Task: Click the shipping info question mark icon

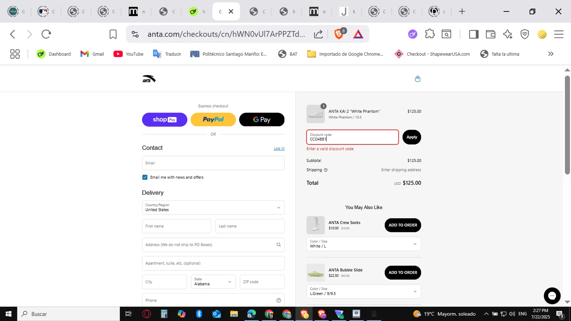Action: (x=325, y=170)
